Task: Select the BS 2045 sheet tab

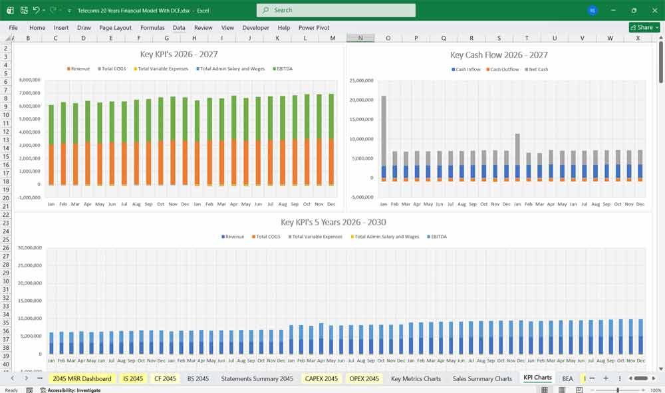Action: (198, 378)
